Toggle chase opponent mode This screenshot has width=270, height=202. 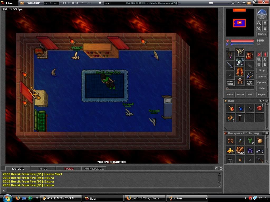tap(265, 60)
